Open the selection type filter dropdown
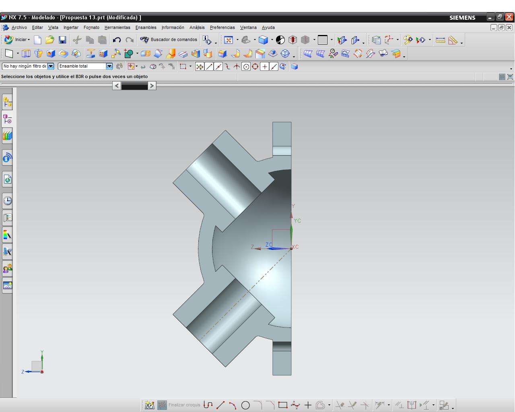 tap(51, 66)
